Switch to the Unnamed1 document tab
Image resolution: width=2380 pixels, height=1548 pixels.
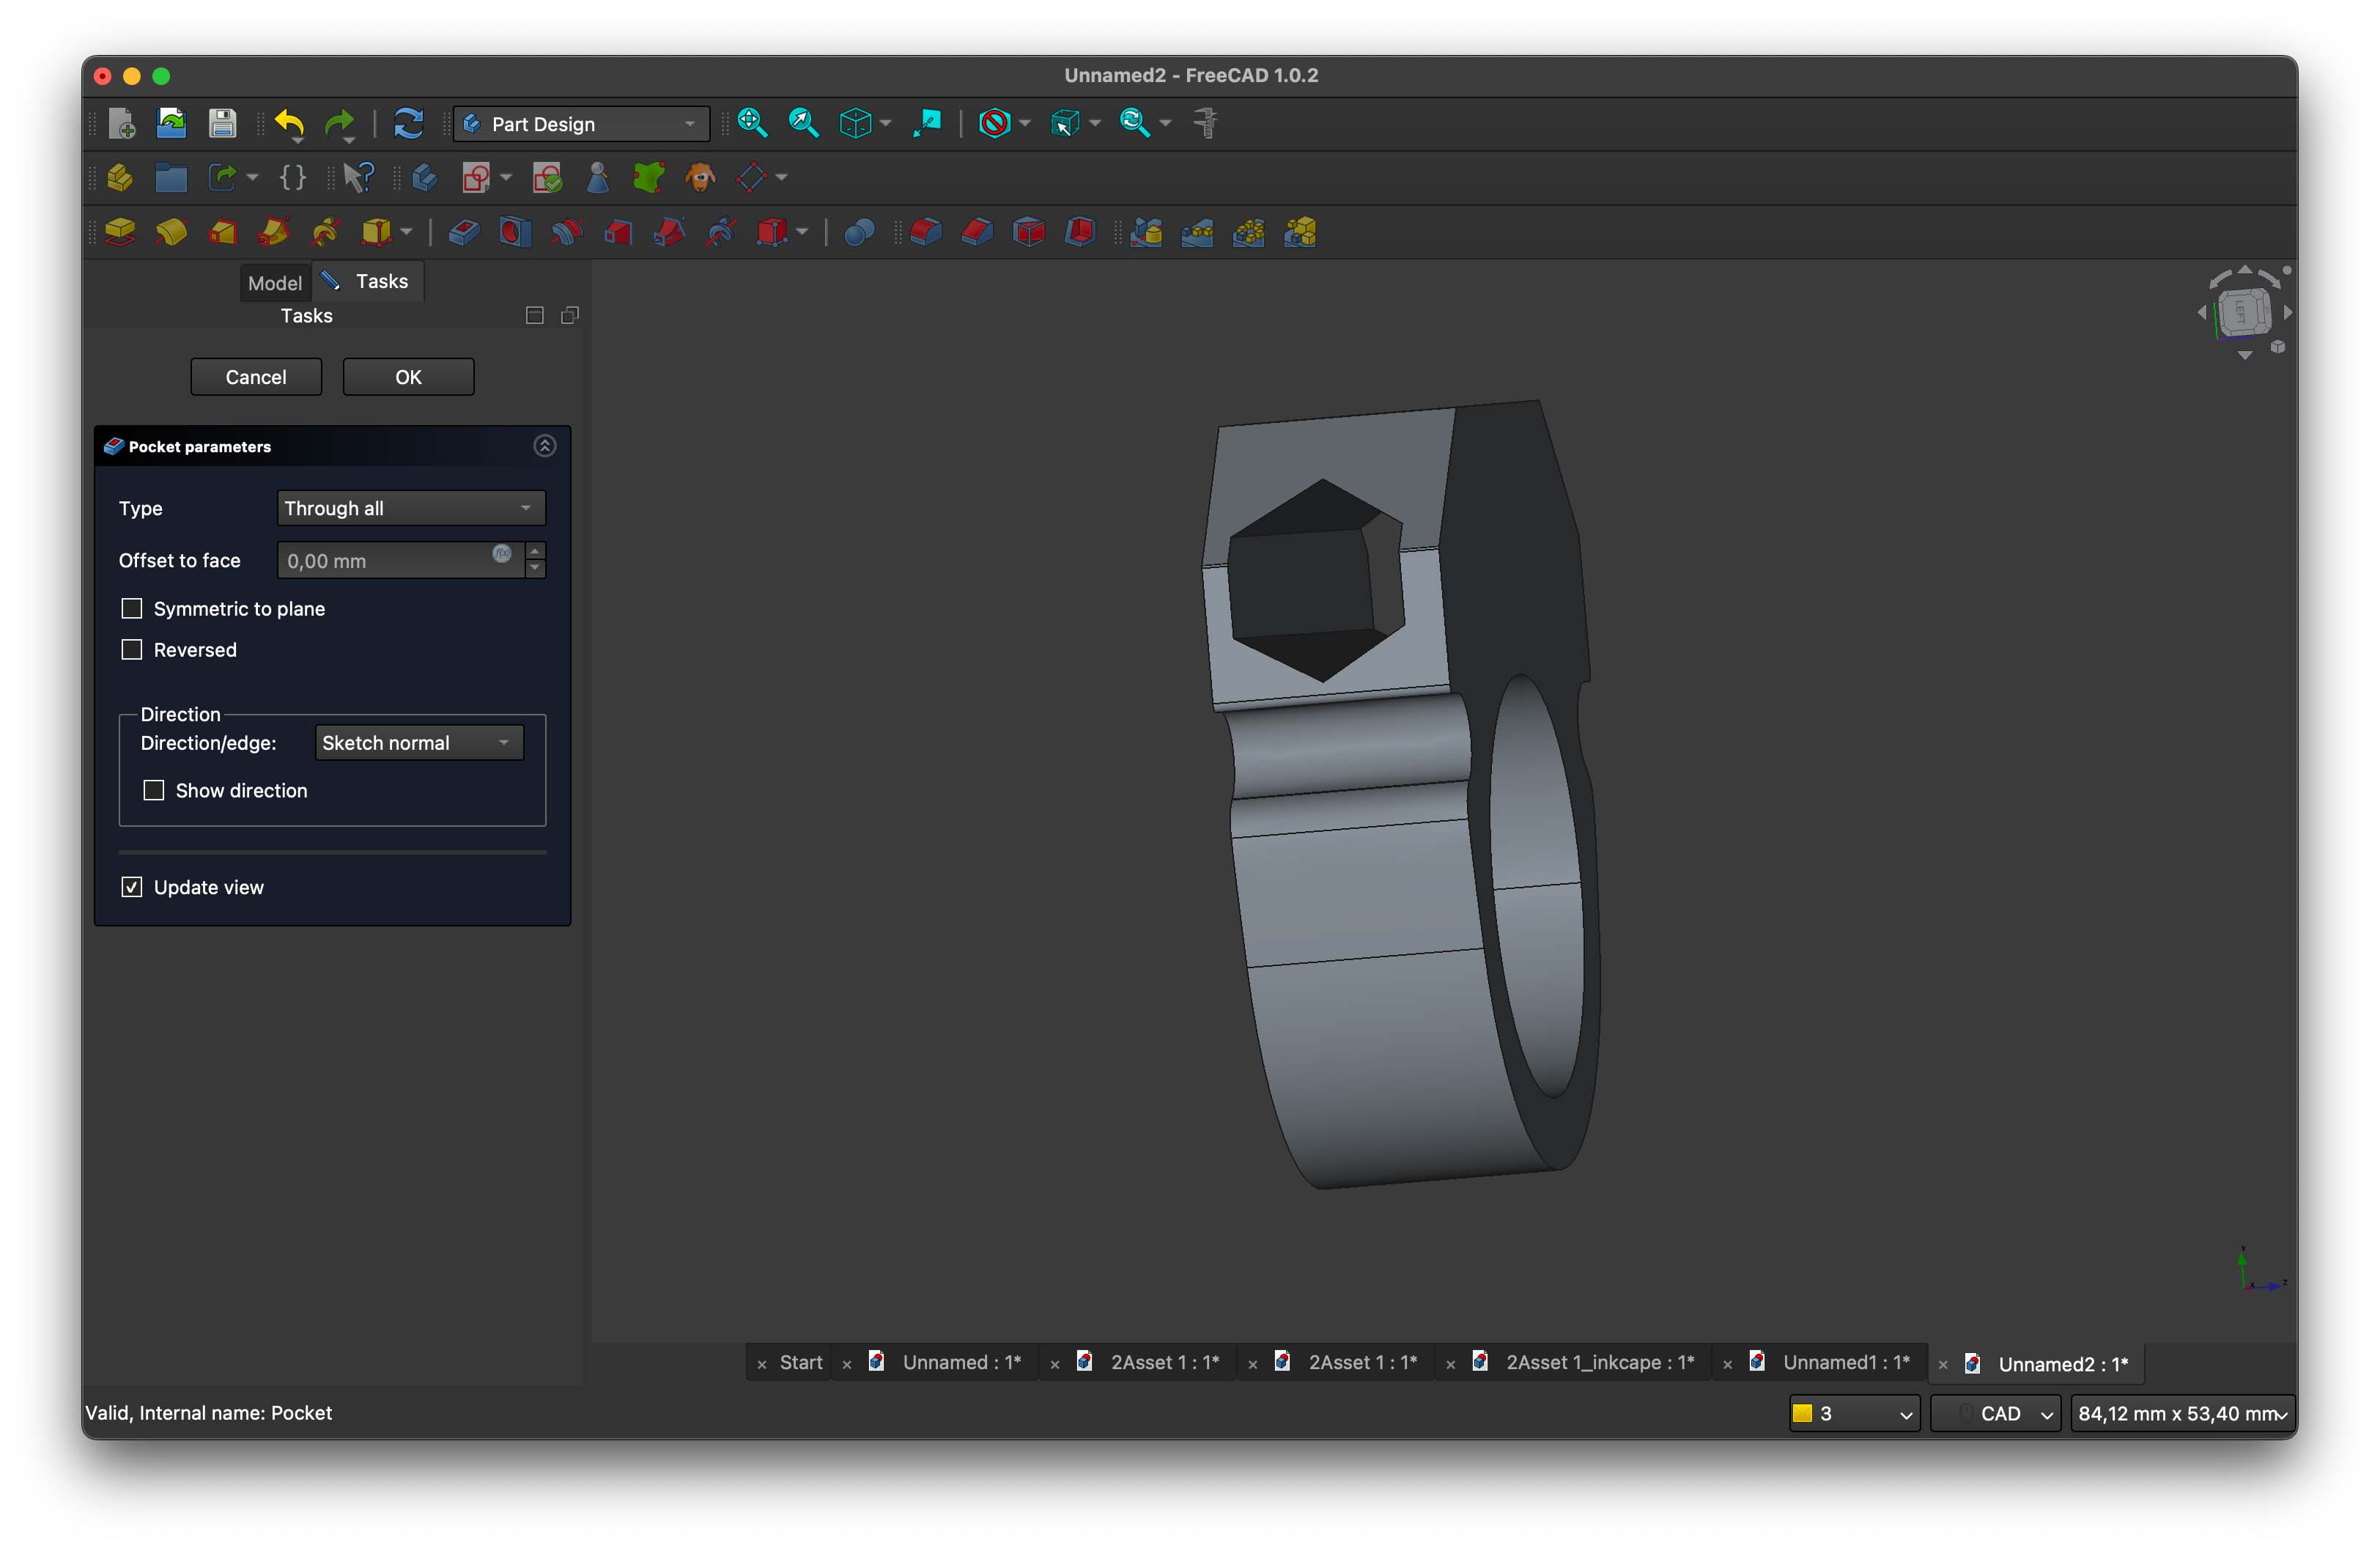(x=1845, y=1362)
